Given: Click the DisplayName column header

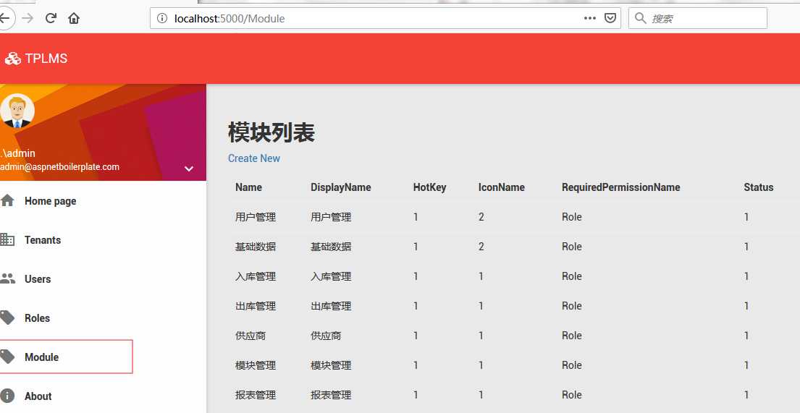Looking at the screenshot, I should pos(341,187).
